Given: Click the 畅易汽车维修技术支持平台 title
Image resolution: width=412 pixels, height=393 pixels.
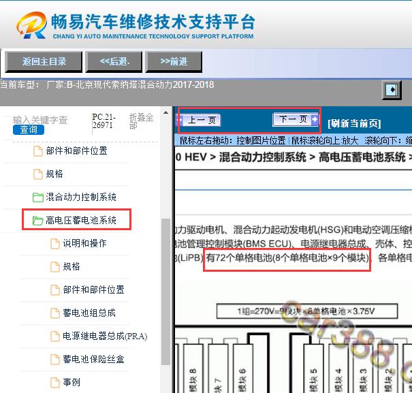Looking at the screenshot, I should click(x=153, y=22).
